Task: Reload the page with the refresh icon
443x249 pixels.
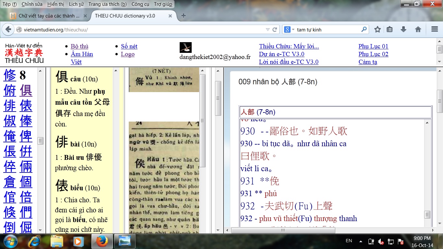Action: click(x=275, y=30)
